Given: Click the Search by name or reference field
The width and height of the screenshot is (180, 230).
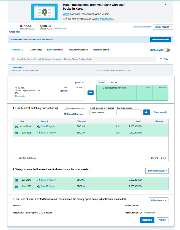Looking at the screenshot, I should (102, 112).
